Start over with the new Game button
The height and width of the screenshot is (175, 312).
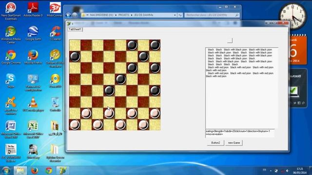(x=234, y=142)
